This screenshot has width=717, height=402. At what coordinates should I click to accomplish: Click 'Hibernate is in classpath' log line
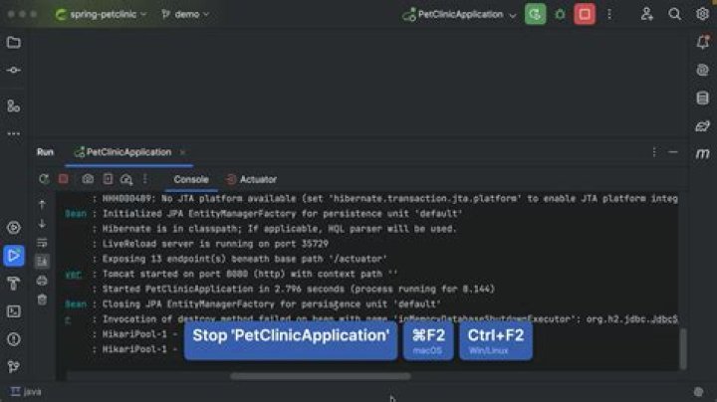click(x=280, y=229)
